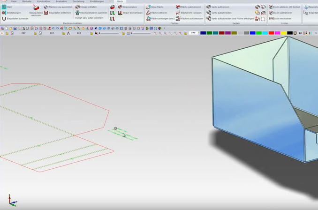
Task: Switch to Einstellungen ribbon tab
Action: click(97, 1)
